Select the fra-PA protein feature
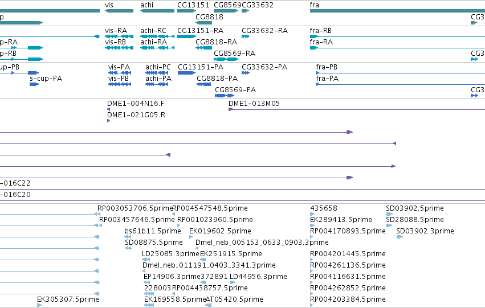485x308 pixels. point(401,84)
